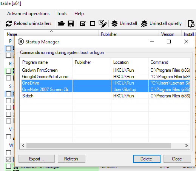Collapse the W group header
The height and width of the screenshot is (171, 196).
(x=11, y=145)
